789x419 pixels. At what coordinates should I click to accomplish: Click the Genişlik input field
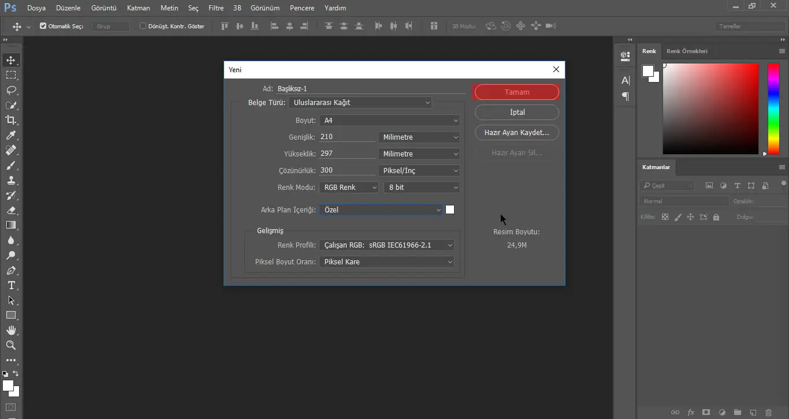(x=347, y=137)
